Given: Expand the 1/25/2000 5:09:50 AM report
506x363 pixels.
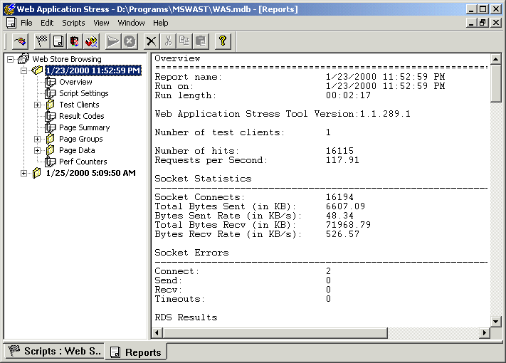Looking at the screenshot, I should (23, 173).
